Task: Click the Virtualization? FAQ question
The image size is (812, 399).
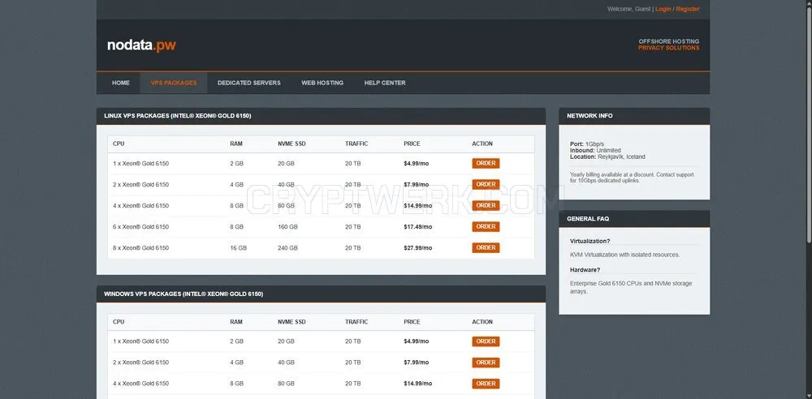Action: [590, 241]
